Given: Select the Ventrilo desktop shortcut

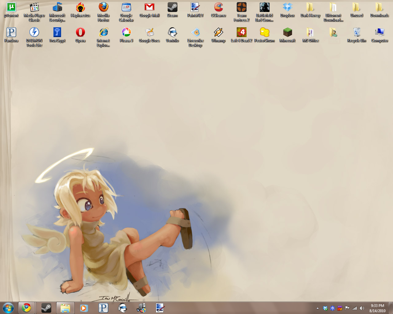Looking at the screenshot, I should pyautogui.click(x=172, y=33).
